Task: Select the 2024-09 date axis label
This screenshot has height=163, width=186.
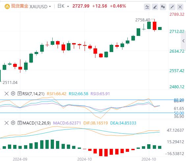Action: (20, 159)
